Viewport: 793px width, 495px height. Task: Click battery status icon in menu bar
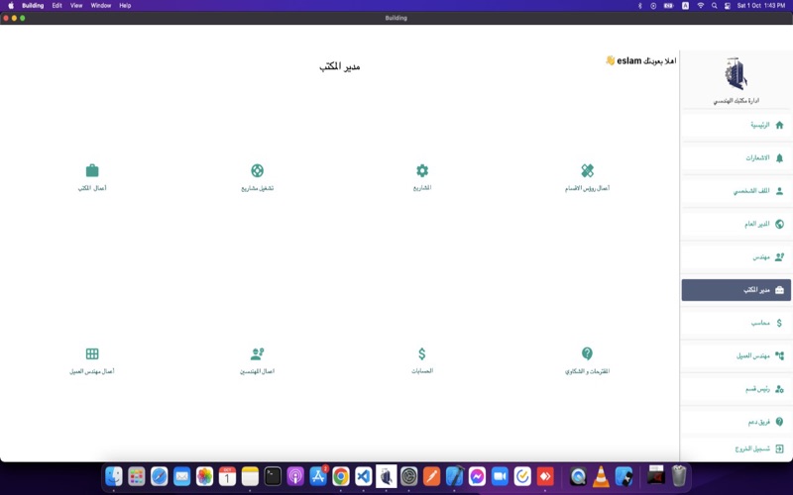[668, 6]
